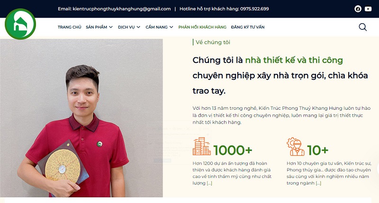Click the hotline number 0975.922.699
Image resolution: width=379 pixels, height=203 pixels.
(x=254, y=9)
